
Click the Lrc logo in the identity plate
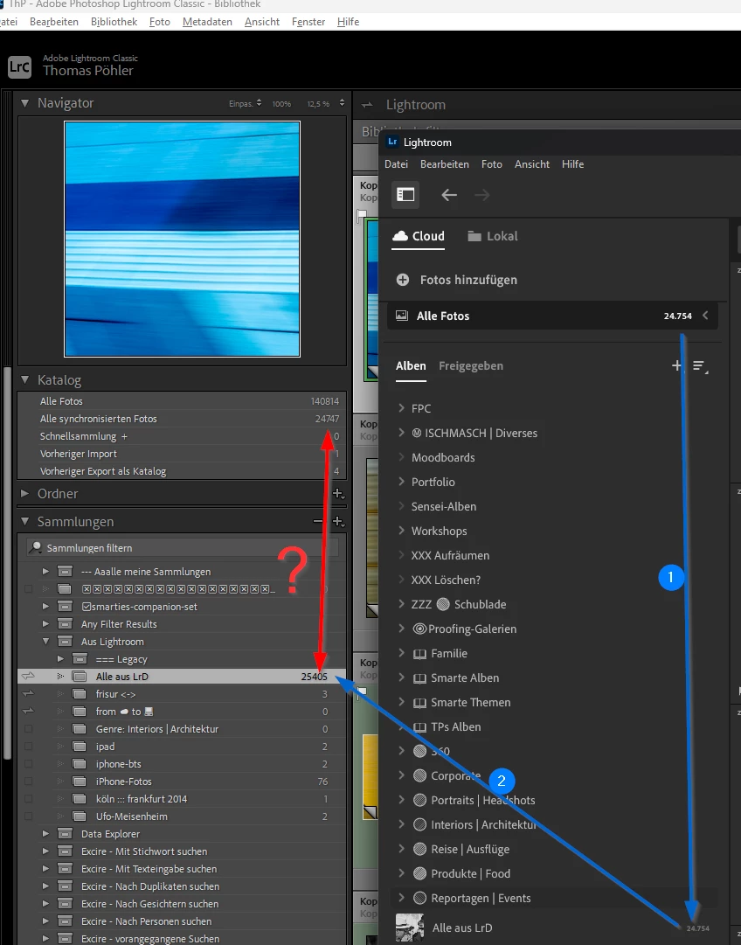(x=19, y=66)
